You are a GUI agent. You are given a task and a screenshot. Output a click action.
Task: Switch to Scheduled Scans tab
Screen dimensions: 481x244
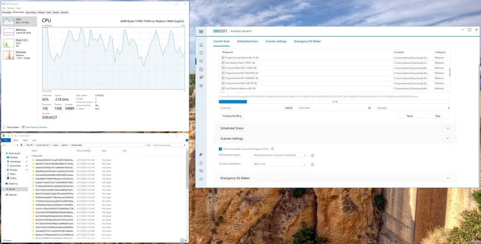tap(248, 41)
